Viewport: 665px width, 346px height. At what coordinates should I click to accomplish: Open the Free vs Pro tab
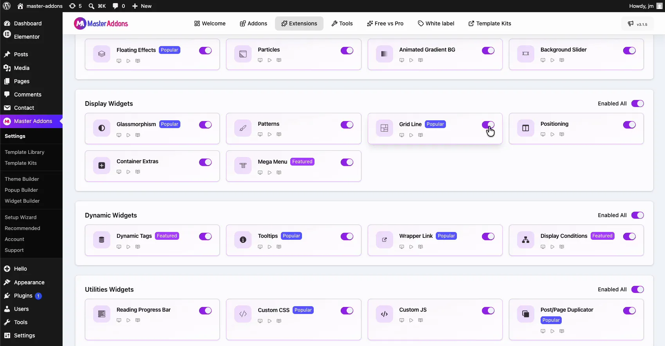click(x=385, y=23)
